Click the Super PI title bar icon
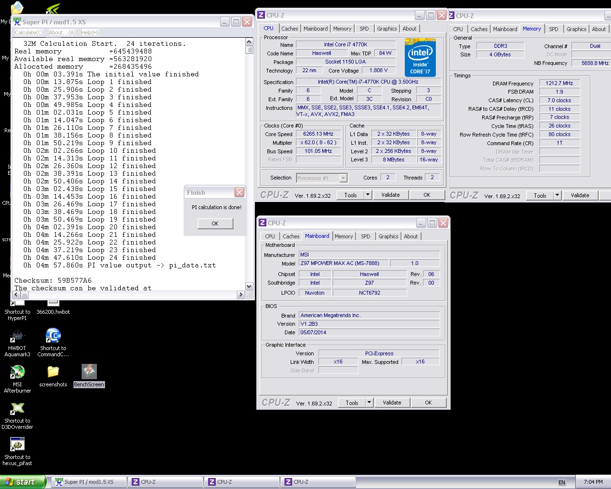This screenshot has width=611, height=489. [17, 21]
